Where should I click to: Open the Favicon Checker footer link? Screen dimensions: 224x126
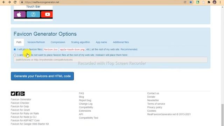pos(20,103)
